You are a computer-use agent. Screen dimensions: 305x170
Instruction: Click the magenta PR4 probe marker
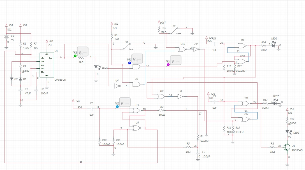point(168,64)
